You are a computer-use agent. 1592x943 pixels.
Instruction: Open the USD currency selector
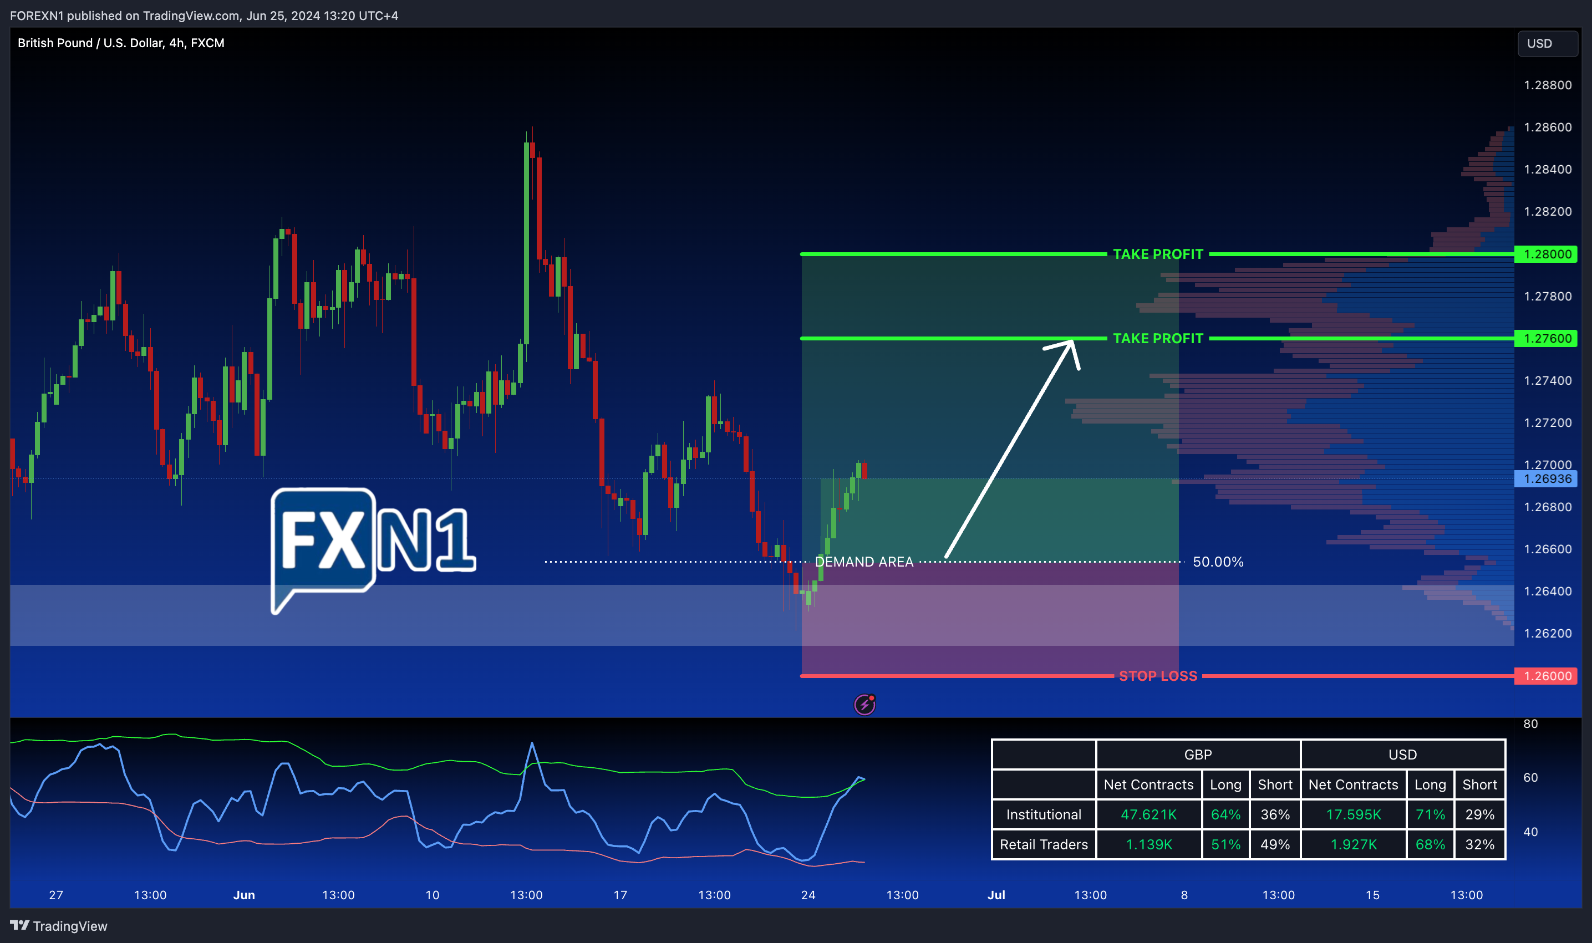coord(1548,43)
